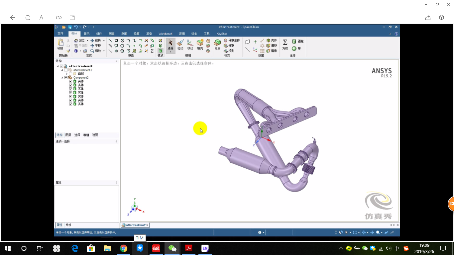454x255 pixels.
Task: Click the 壳体 (Shell) tool
Action: click(x=272, y=40)
